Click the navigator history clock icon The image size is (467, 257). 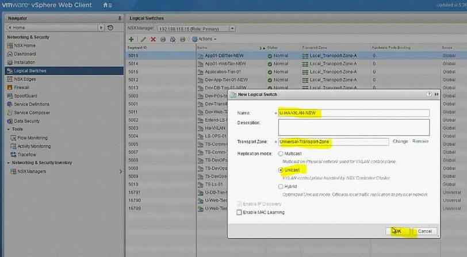(110, 28)
